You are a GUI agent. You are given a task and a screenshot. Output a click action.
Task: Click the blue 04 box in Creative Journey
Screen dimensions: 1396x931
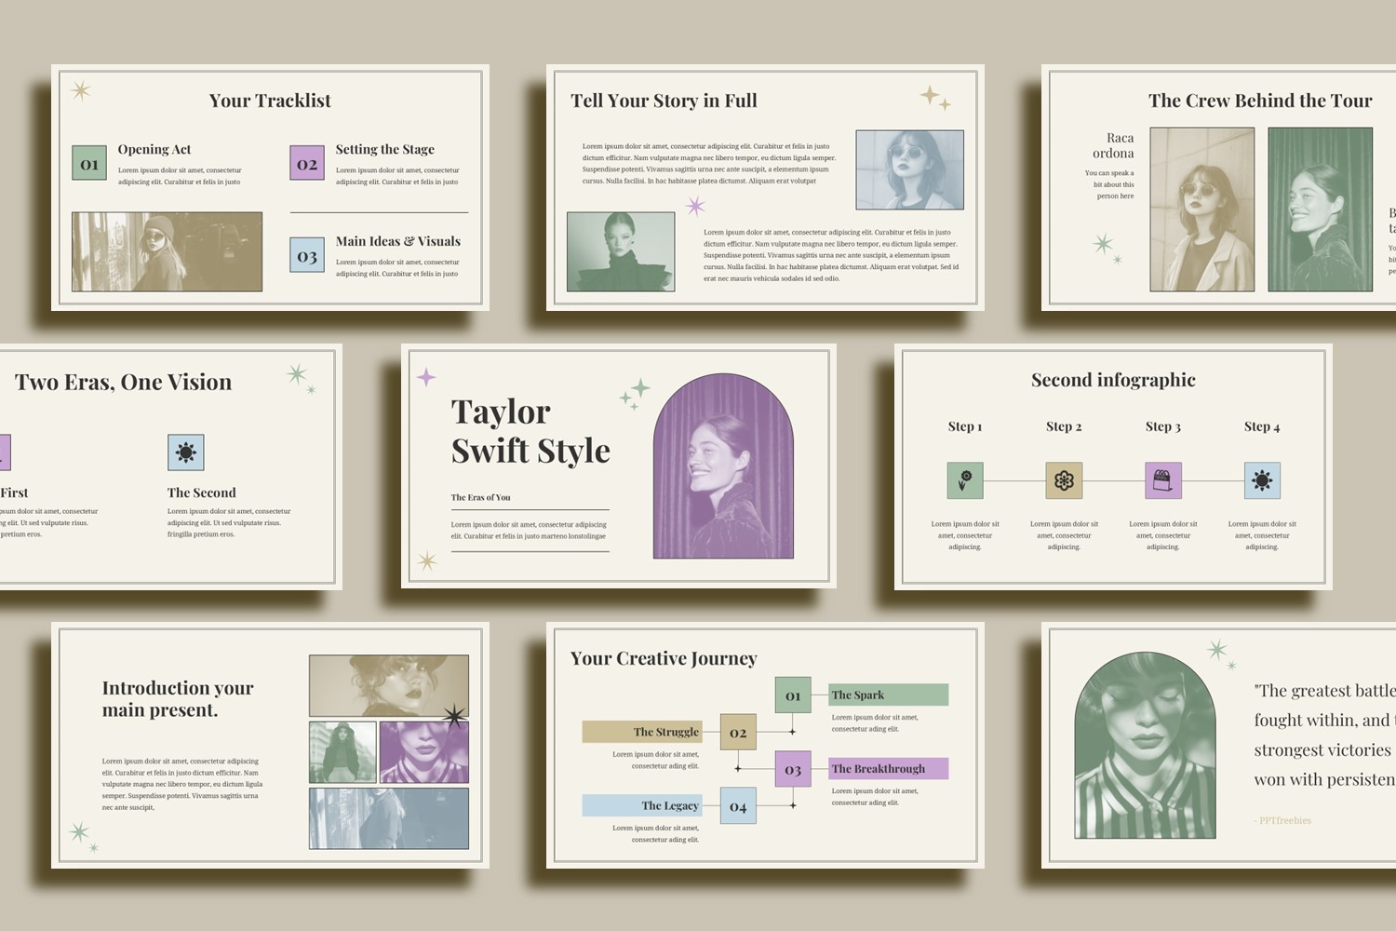pos(738,806)
